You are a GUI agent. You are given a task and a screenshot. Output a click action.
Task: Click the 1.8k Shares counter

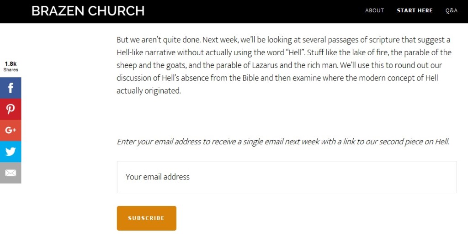coord(11,66)
